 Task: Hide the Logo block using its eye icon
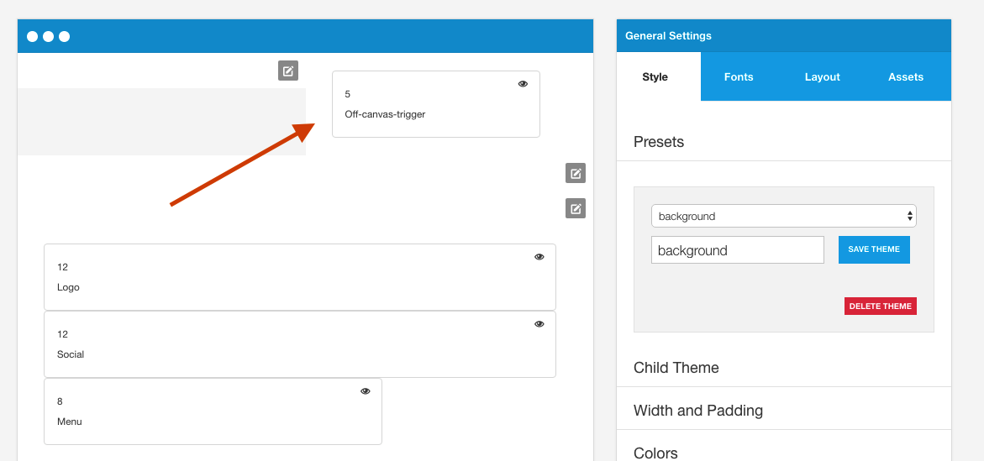tap(539, 257)
